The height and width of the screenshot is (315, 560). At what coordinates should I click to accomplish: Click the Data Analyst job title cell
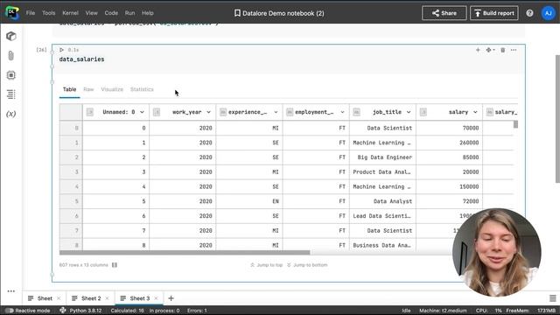click(382, 201)
